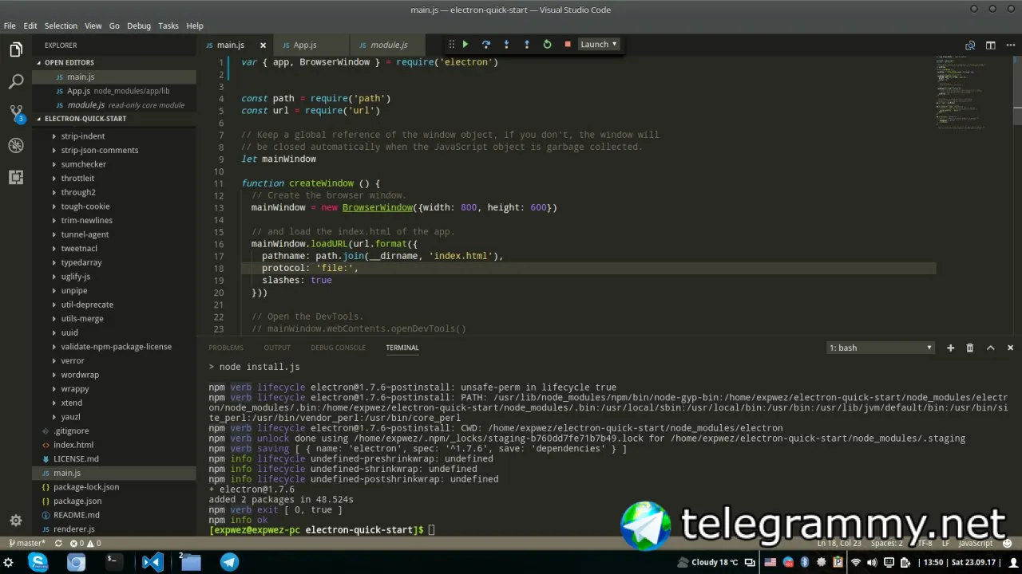Open the editor More Actions menu
The width and height of the screenshot is (1022, 574).
[1010, 45]
